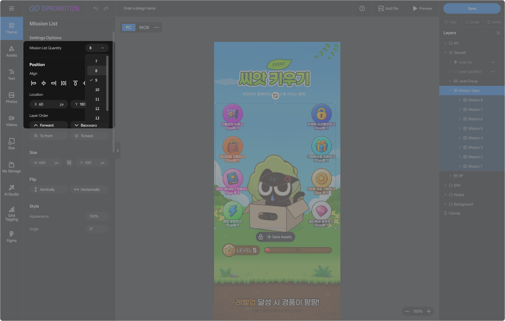Expand the XP layer

450,176
